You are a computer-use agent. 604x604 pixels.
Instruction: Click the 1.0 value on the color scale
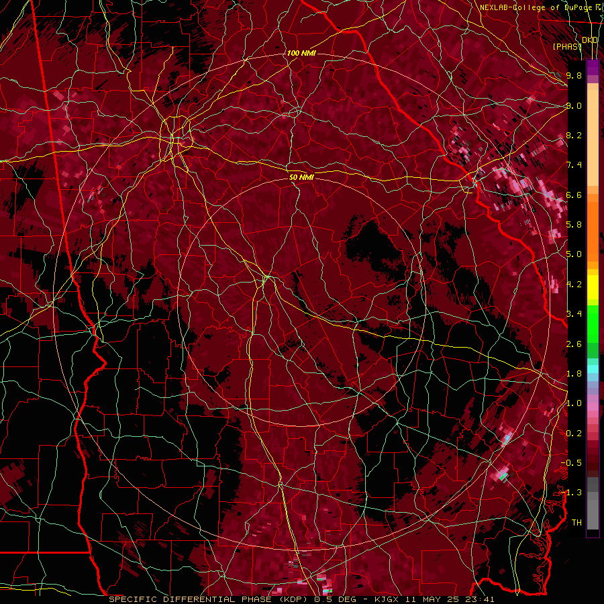[x=574, y=403]
